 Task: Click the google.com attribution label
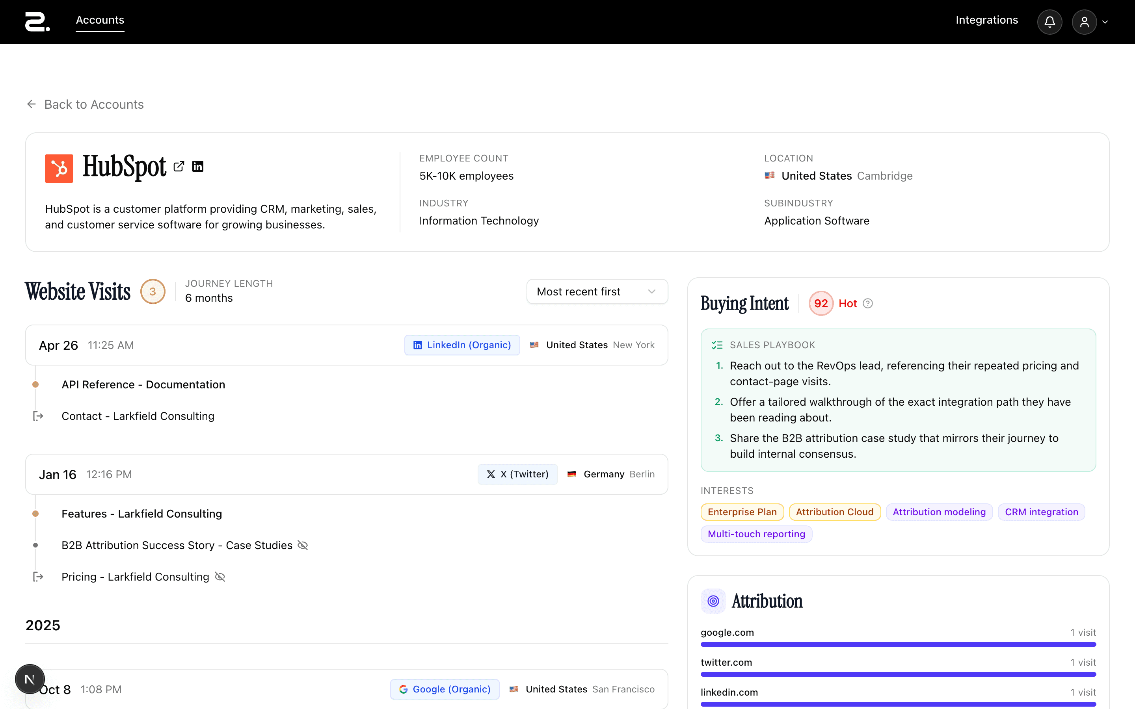(727, 633)
